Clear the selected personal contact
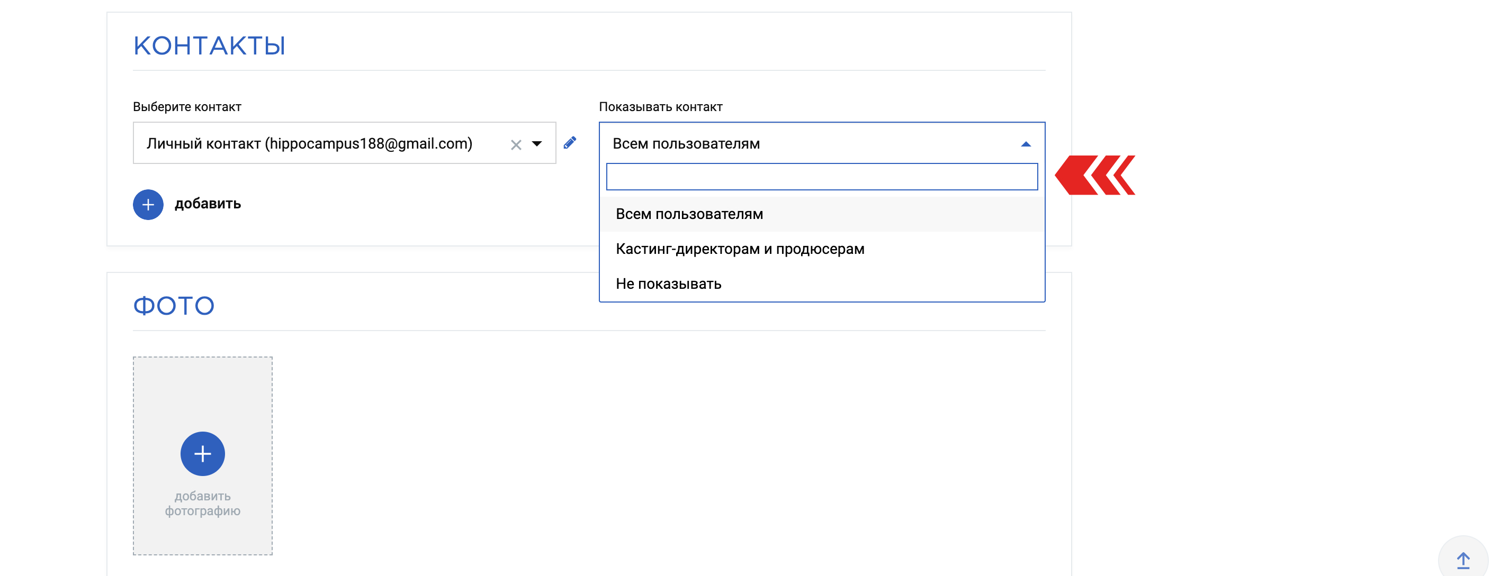1509x576 pixels. 516,144
